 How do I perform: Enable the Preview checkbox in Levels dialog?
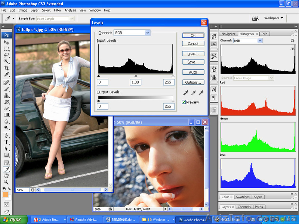tap(184, 102)
